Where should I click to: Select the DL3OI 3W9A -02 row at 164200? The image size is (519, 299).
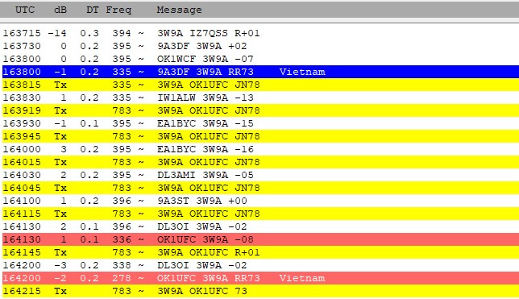pyautogui.click(x=260, y=265)
